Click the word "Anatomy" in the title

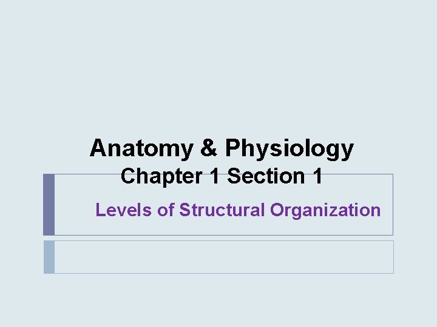point(141,148)
